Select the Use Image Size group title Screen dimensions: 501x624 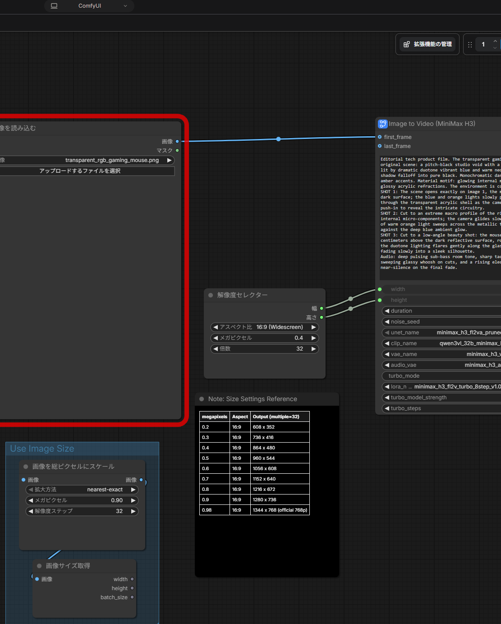(42, 448)
